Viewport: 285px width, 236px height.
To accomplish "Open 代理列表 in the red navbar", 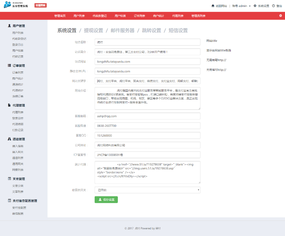I will coord(178,16).
